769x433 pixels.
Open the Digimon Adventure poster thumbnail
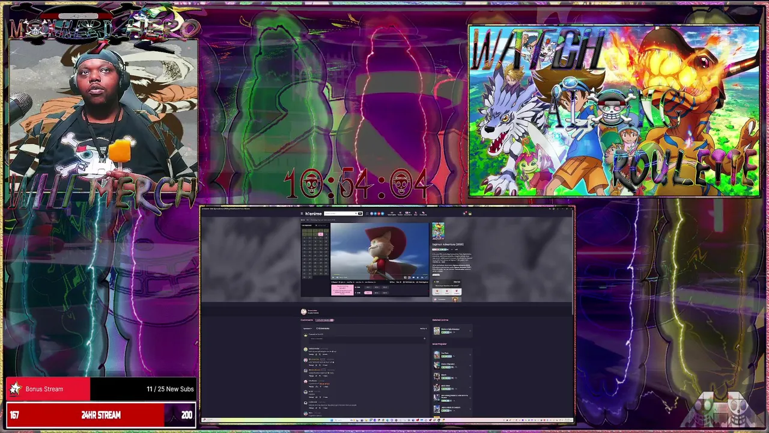tap(438, 231)
